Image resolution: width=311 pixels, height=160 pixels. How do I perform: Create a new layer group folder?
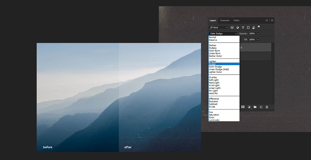[255, 107]
